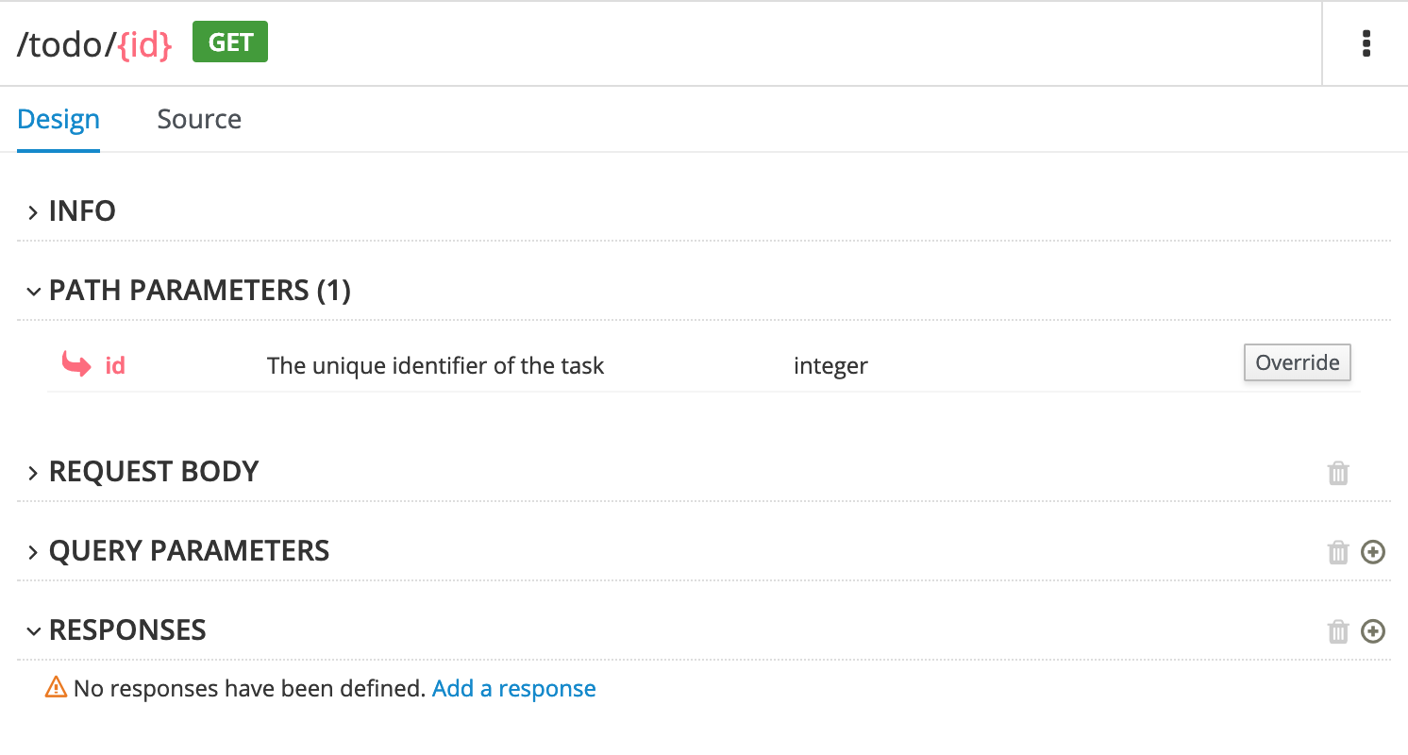
Task: Expand the INFO section
Action: tap(82, 210)
